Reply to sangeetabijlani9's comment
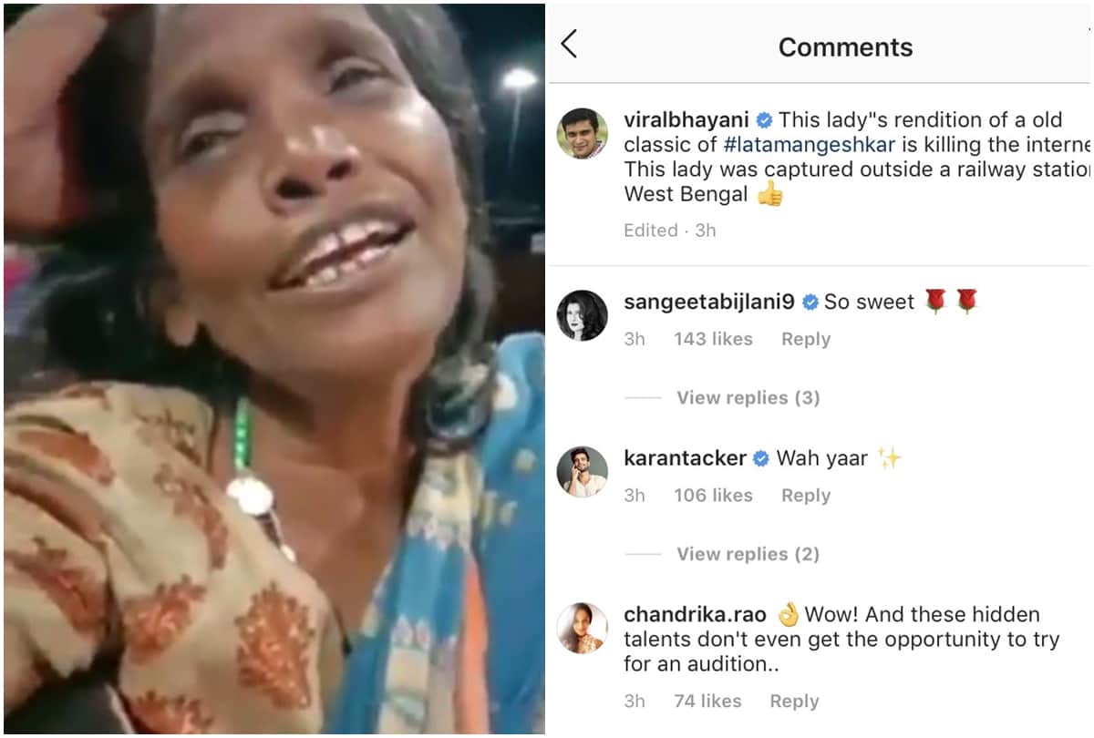The image size is (1094, 738). pyautogui.click(x=805, y=338)
